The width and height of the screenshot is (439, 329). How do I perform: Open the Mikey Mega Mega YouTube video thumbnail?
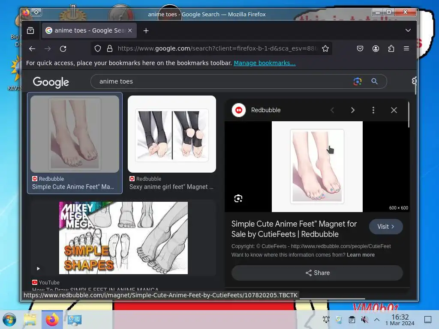[123, 238]
